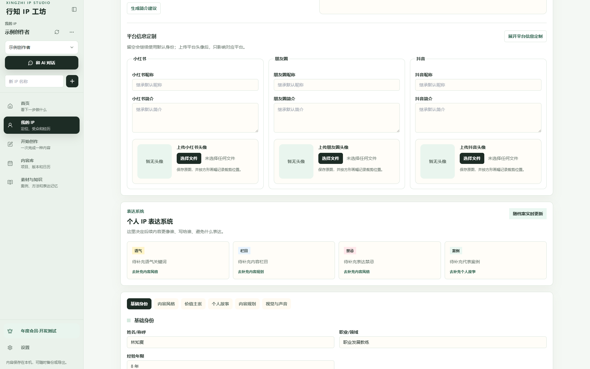Click 去补充内容规划 under 栏目 card

coord(251,272)
